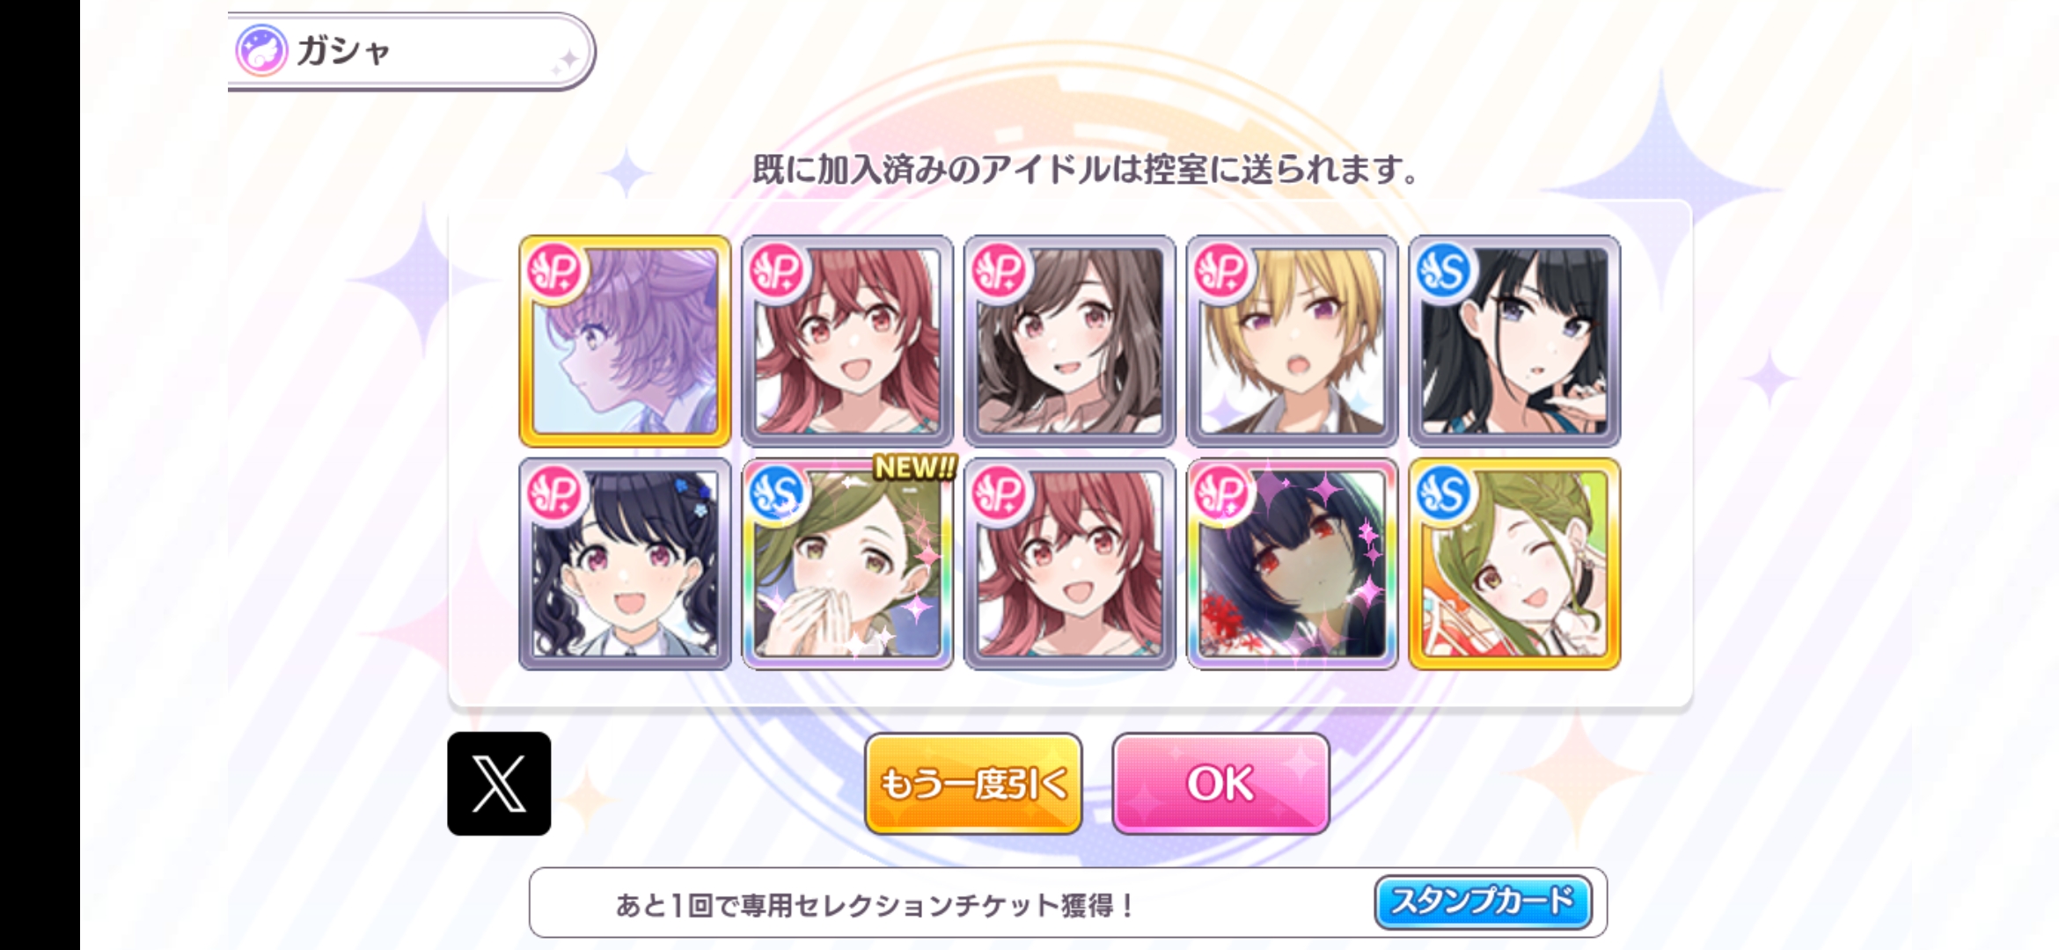Open the スタンプカード stamp card
The width and height of the screenshot is (2059, 950).
(1484, 902)
